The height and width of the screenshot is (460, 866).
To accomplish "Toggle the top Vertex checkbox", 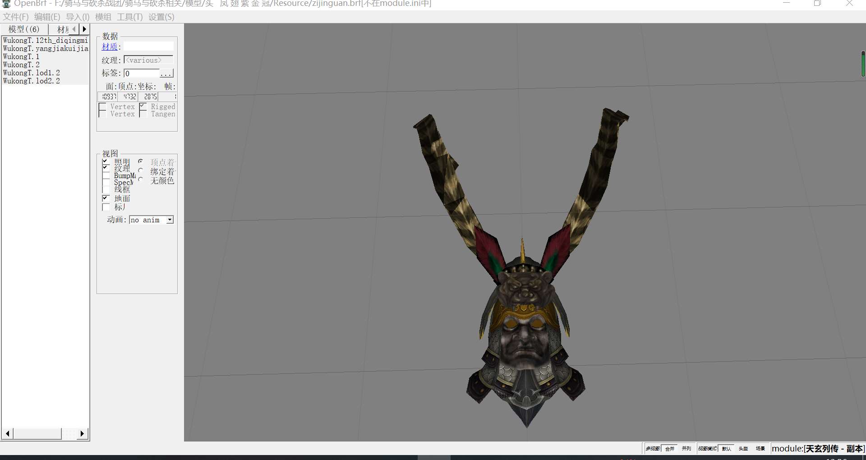I will pyautogui.click(x=102, y=107).
